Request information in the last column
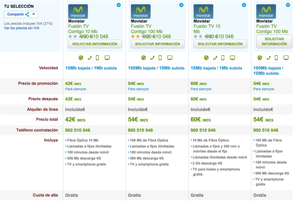293x201 pixels. [x=274, y=41]
